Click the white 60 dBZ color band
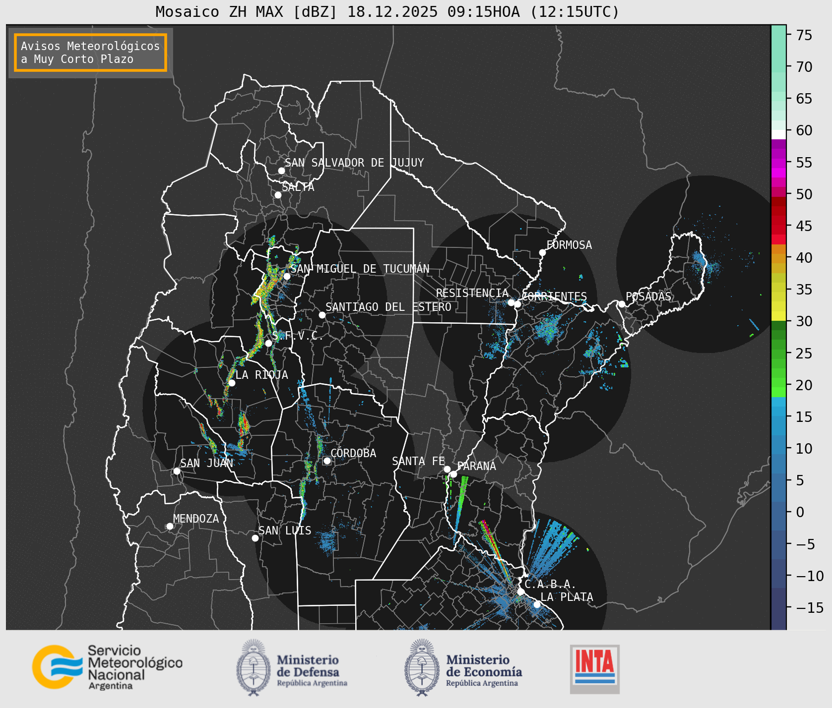 click(x=778, y=134)
